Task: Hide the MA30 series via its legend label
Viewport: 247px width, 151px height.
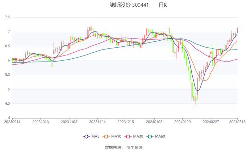Action: (x=139, y=137)
